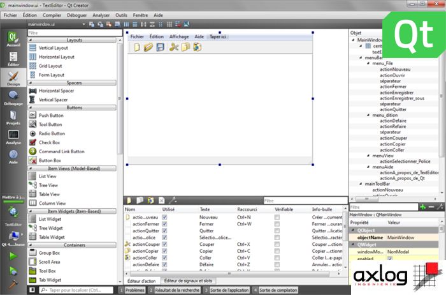The width and height of the screenshot is (446, 295).
Task: Apply grid layout from top toolbar
Action: pos(169,24)
